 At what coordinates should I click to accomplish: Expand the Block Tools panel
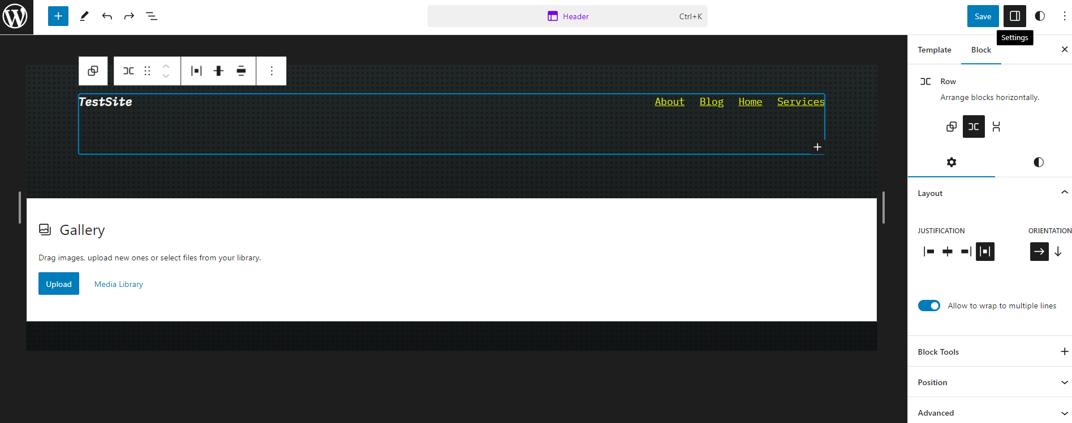pyautogui.click(x=990, y=352)
